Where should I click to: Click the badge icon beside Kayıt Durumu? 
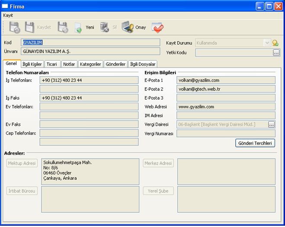click(x=275, y=43)
